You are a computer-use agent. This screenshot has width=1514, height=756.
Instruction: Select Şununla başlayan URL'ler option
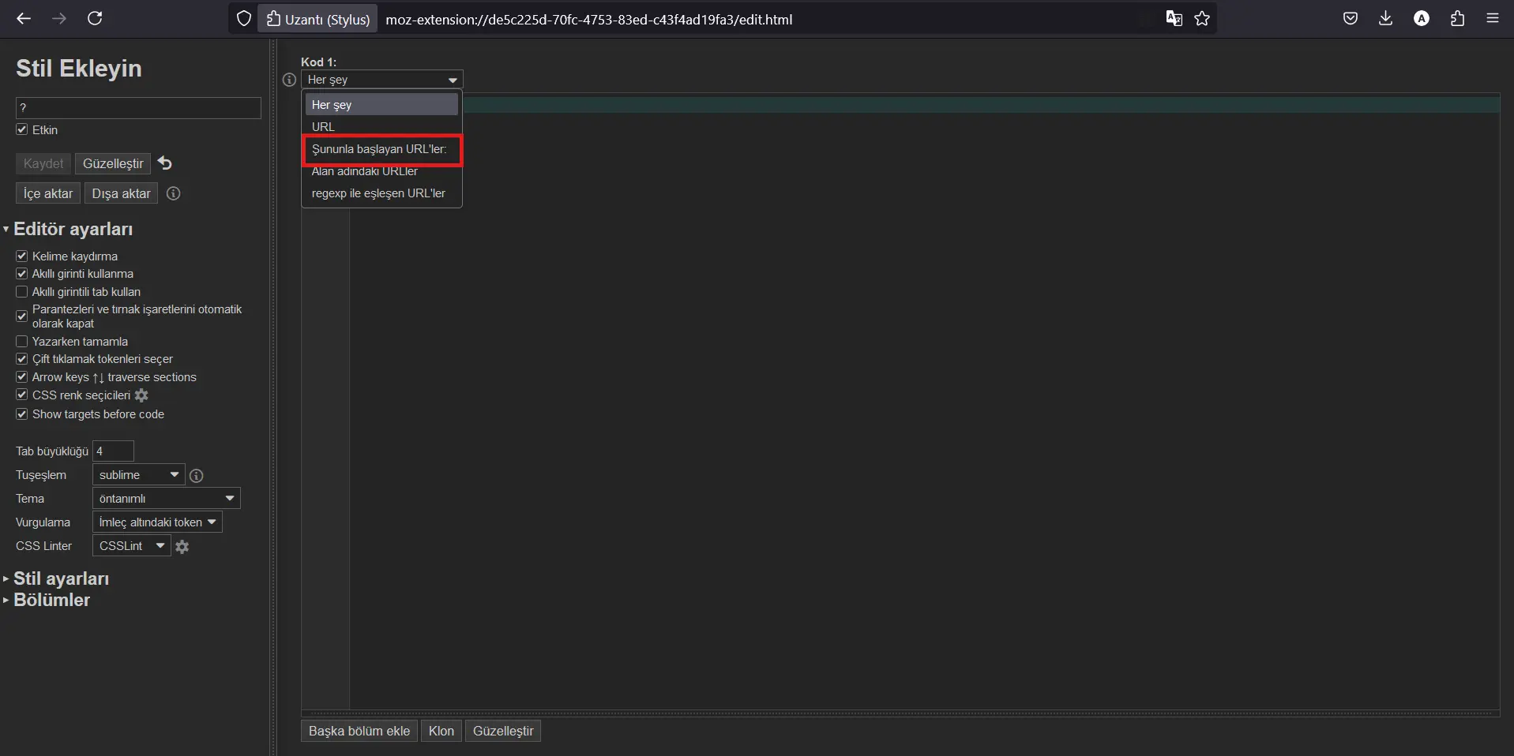[x=381, y=149]
